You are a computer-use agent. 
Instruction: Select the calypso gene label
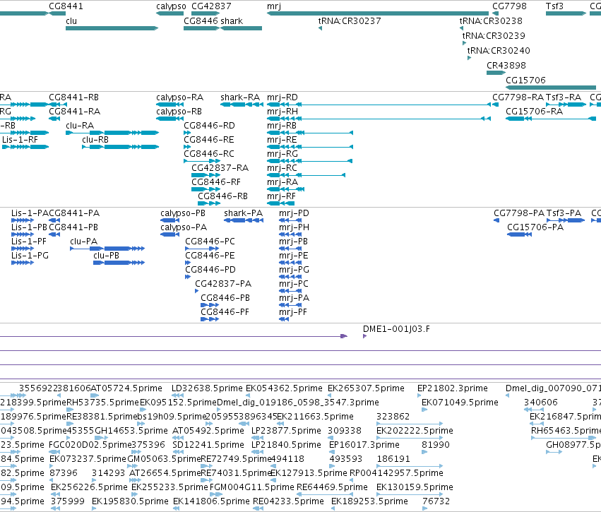coord(171,6)
